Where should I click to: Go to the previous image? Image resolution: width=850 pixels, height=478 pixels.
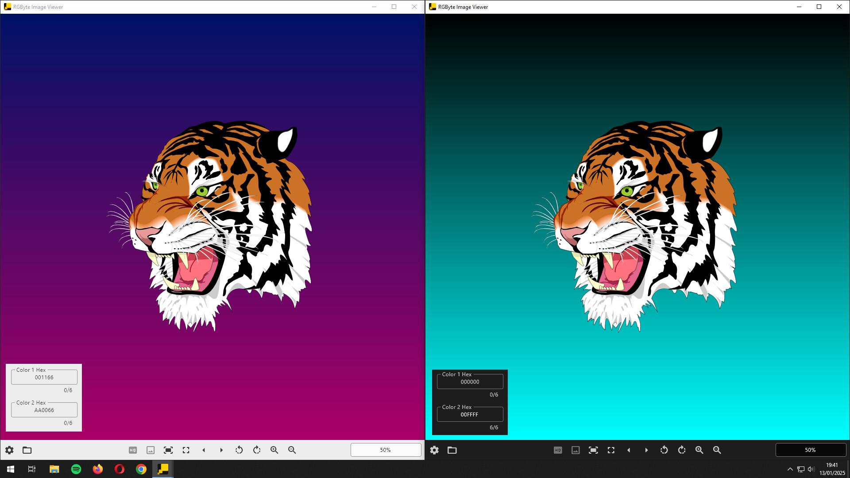click(204, 450)
